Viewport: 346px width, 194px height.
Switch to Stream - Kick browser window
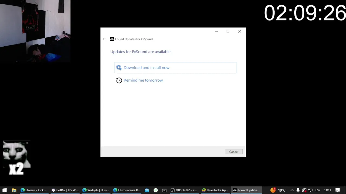point(34,190)
